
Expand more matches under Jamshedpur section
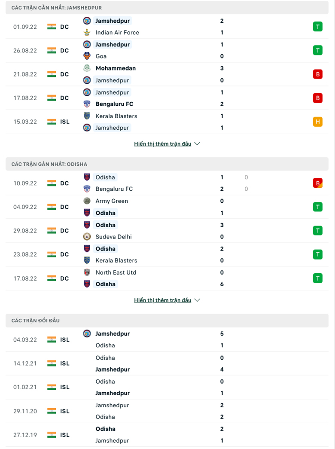pyautogui.click(x=167, y=144)
